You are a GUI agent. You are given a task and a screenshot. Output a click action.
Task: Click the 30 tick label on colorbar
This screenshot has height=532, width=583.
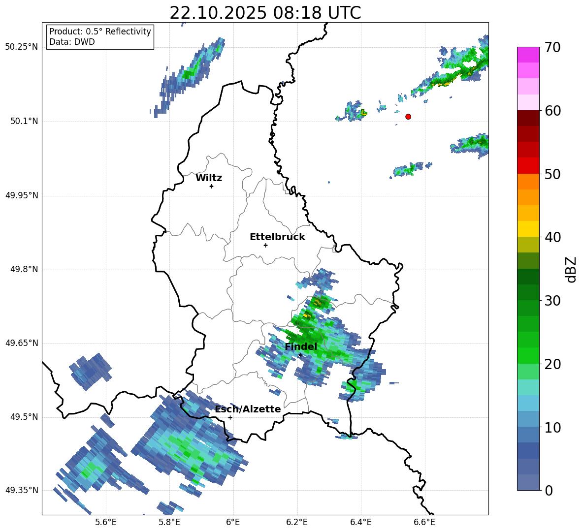click(552, 301)
